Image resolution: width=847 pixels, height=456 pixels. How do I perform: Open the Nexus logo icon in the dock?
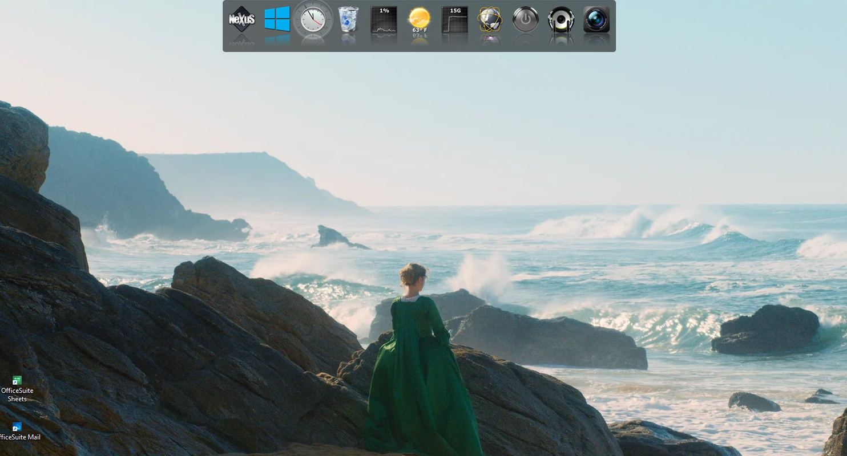241,19
